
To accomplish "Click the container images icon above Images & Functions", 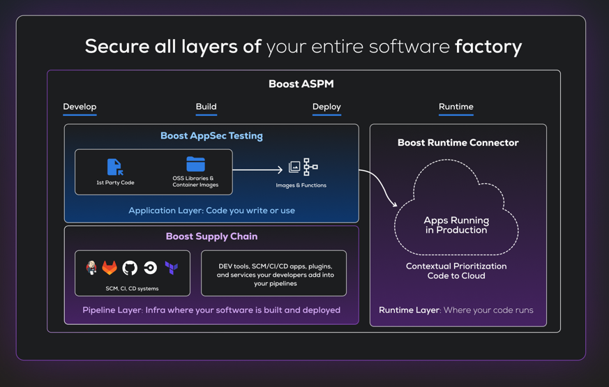I will [x=294, y=167].
